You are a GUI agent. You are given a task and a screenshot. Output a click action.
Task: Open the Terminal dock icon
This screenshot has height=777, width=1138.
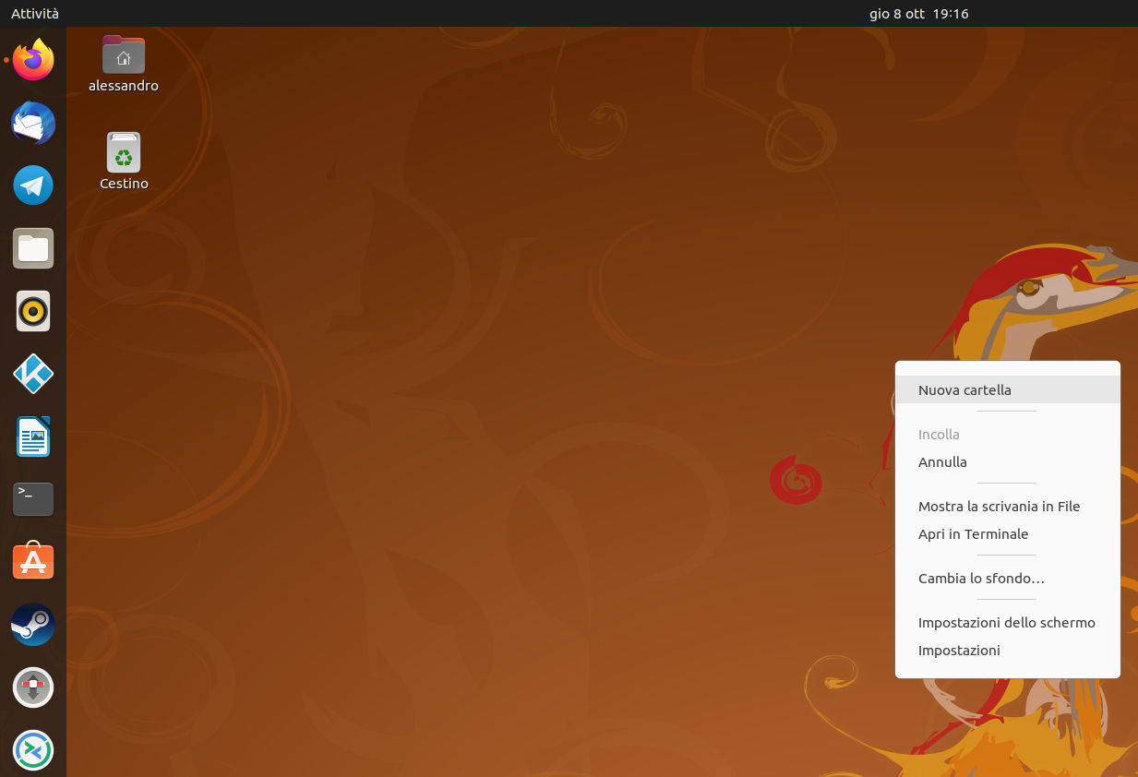tap(33, 499)
